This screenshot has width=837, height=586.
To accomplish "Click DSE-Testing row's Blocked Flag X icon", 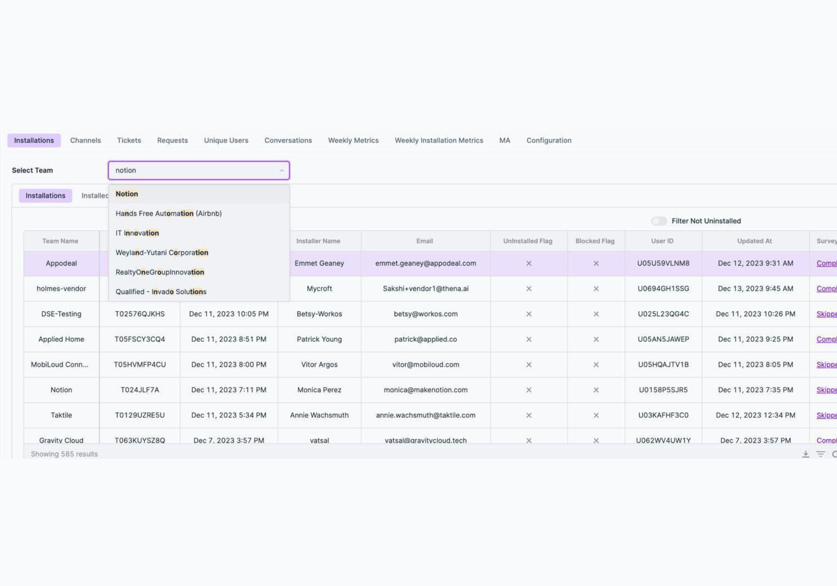I will [x=596, y=314].
